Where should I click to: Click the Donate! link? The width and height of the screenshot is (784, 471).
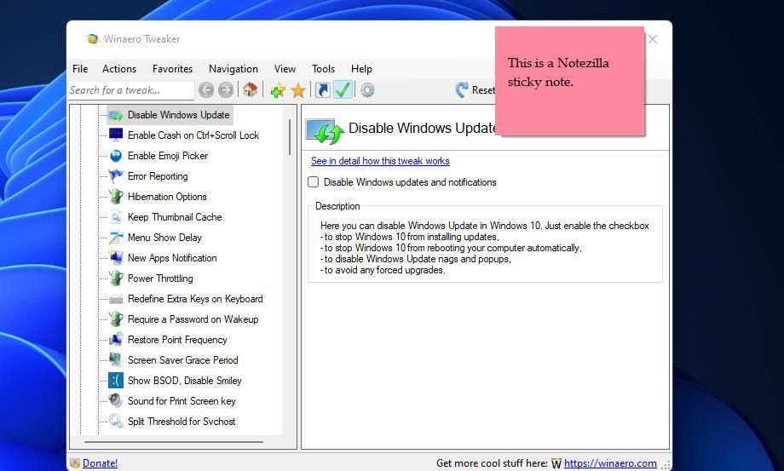tap(100, 463)
